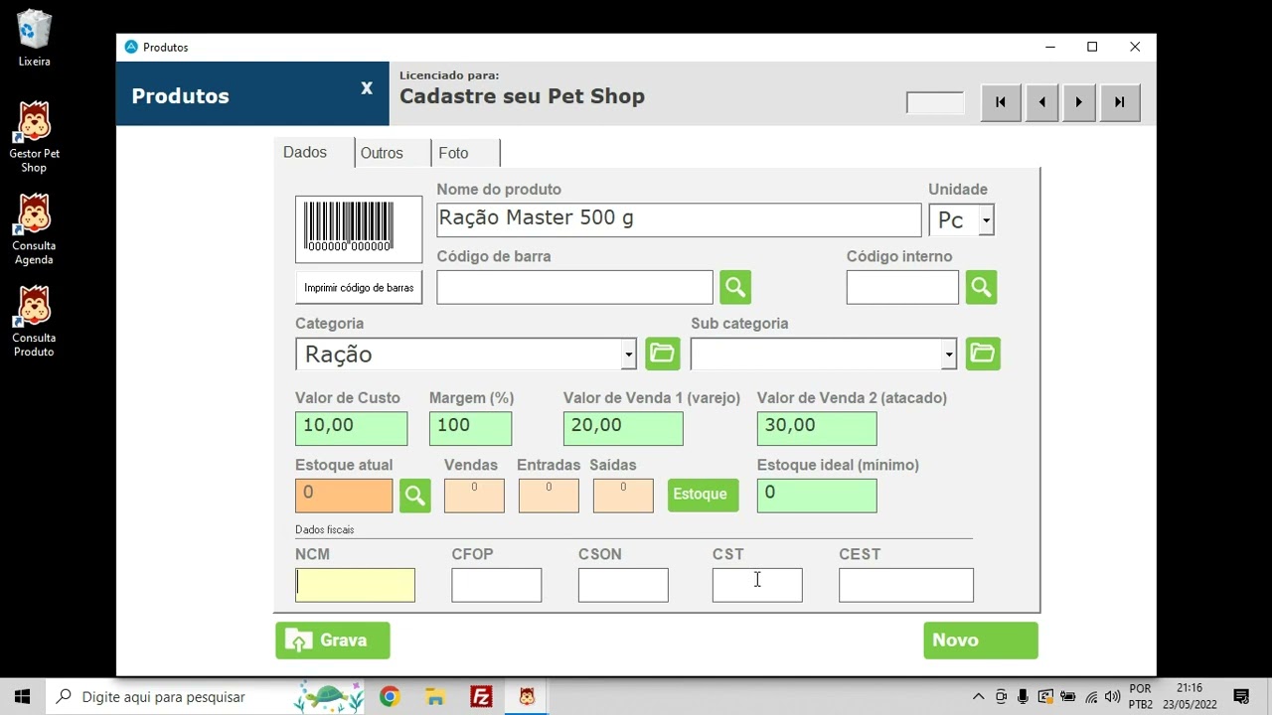Click the microphone tray icon
The image size is (1272, 715).
pos(1023,697)
